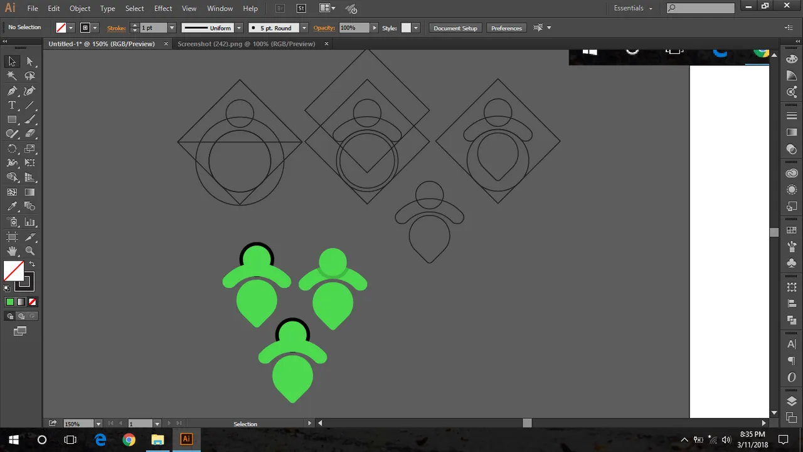The height and width of the screenshot is (452, 803).
Task: Select the Gradient tool
Action: (29, 193)
